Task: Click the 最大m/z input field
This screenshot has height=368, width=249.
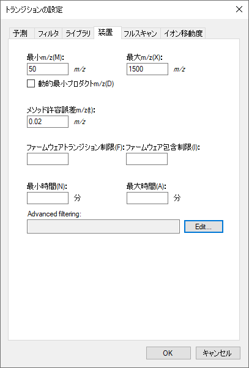Action: point(147,69)
